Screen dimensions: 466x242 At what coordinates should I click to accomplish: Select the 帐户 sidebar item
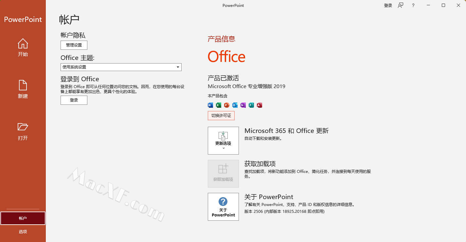point(23,218)
